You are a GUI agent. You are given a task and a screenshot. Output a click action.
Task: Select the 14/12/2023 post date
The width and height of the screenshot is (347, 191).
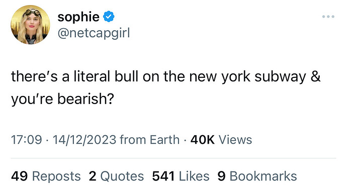(x=84, y=140)
